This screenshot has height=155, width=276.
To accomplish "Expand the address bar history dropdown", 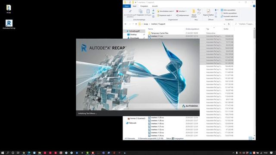I will (224, 24).
